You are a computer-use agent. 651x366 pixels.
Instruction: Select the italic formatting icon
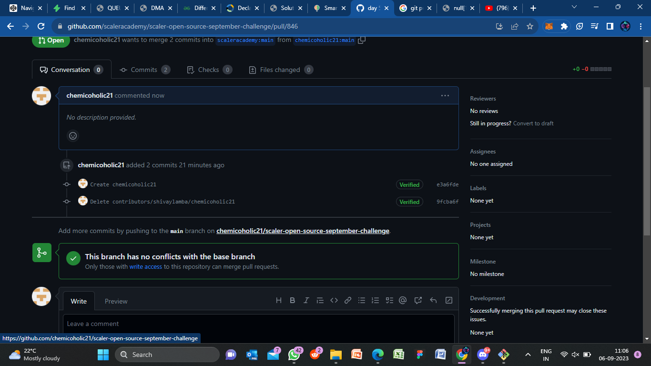point(306,300)
